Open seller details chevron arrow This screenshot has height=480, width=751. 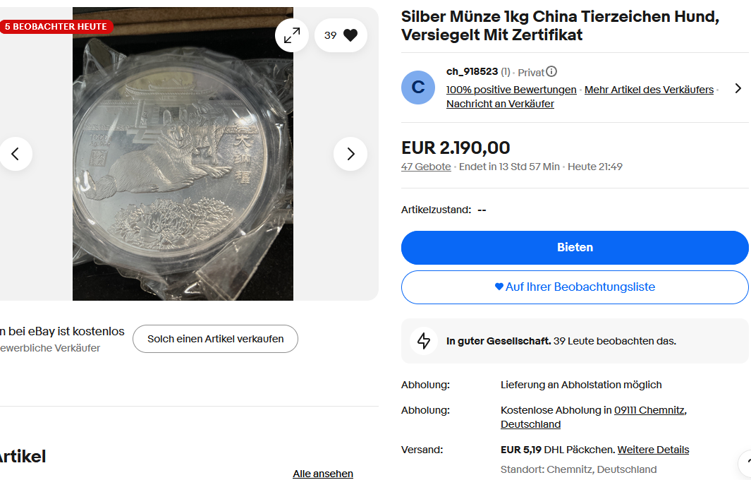click(738, 88)
